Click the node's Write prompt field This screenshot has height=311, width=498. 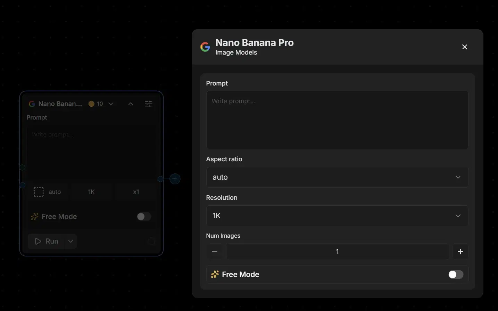[91, 152]
